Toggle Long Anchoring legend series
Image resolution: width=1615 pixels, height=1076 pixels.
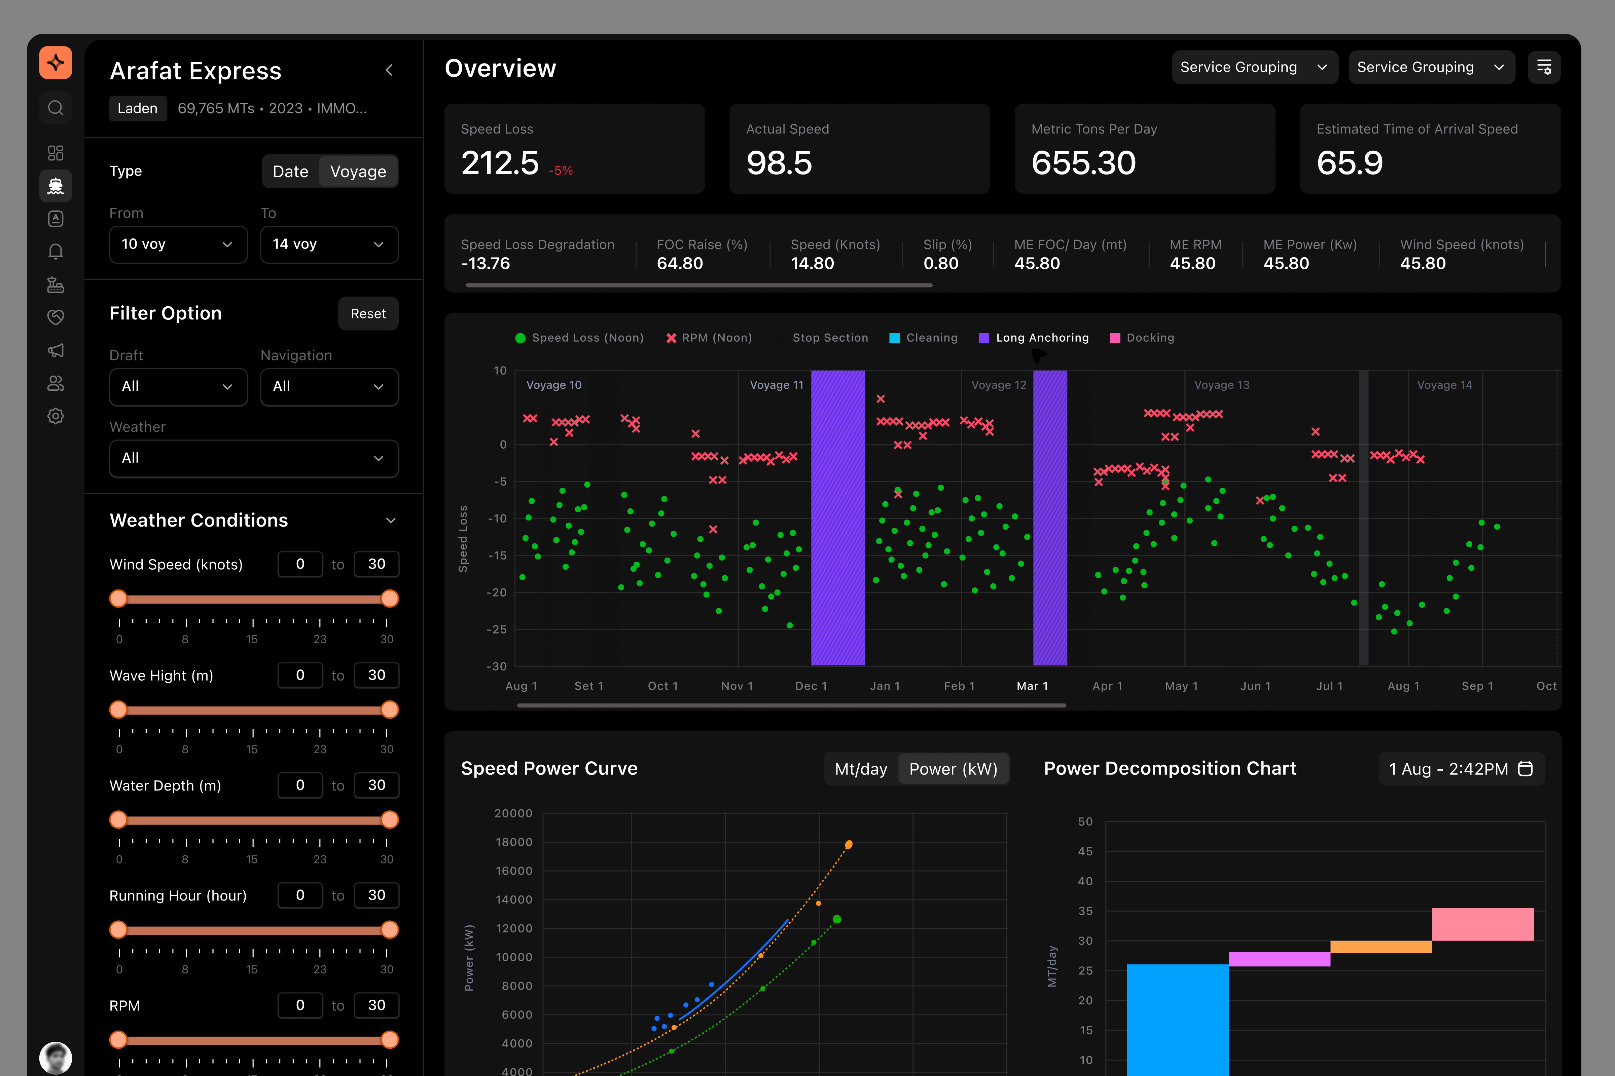[x=1033, y=338]
